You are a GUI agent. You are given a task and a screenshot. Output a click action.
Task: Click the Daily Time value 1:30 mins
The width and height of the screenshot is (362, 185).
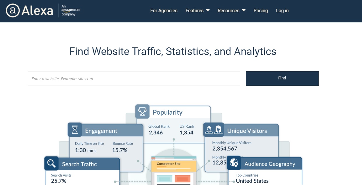(86, 150)
